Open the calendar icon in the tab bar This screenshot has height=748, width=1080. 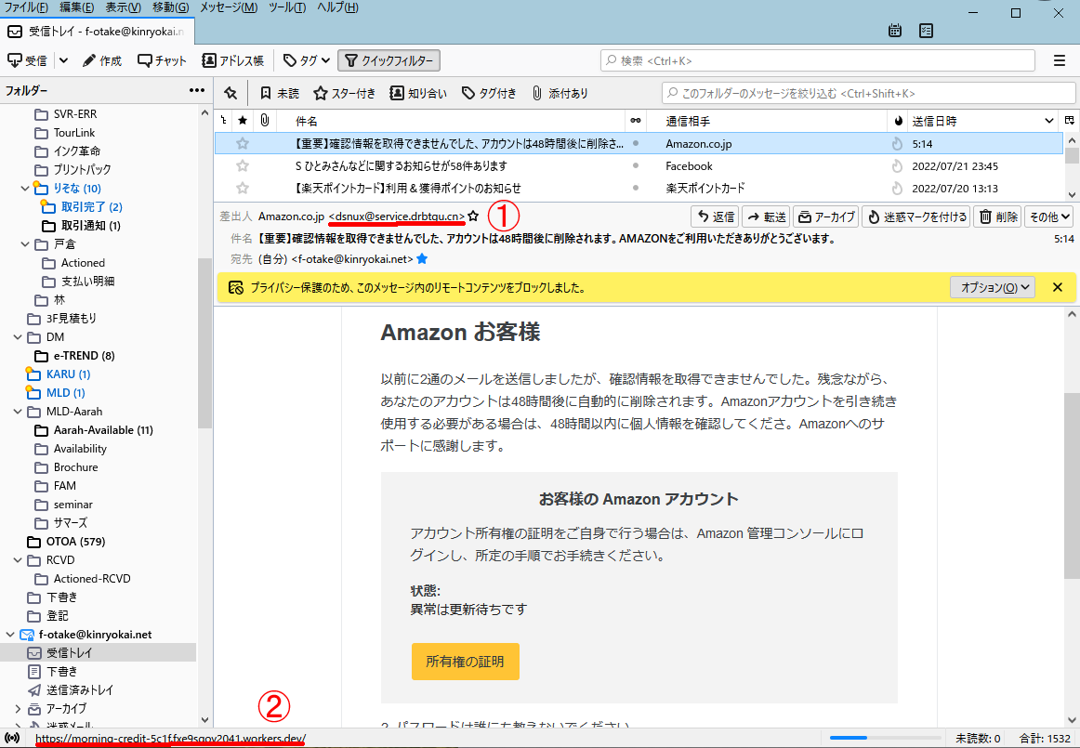coord(895,31)
